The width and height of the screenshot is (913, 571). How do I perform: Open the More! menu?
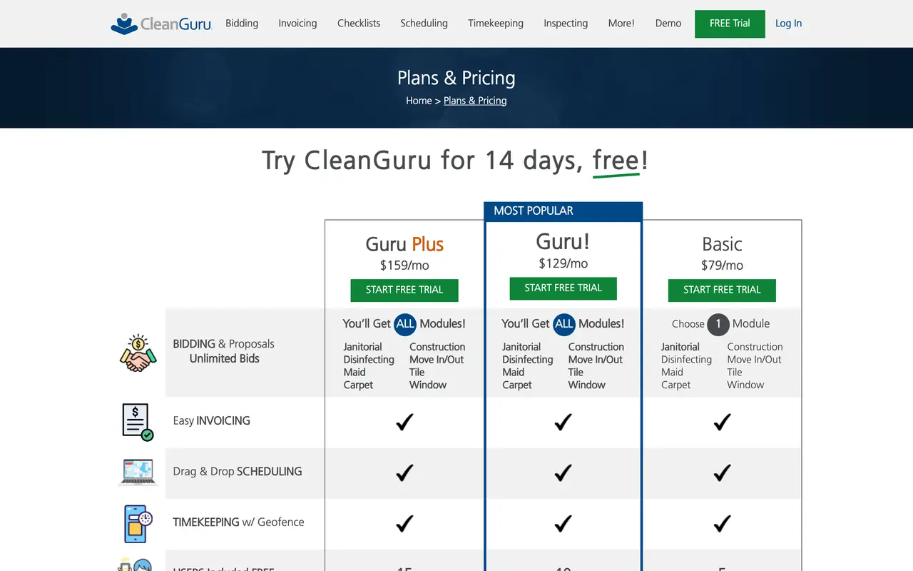[x=621, y=24]
